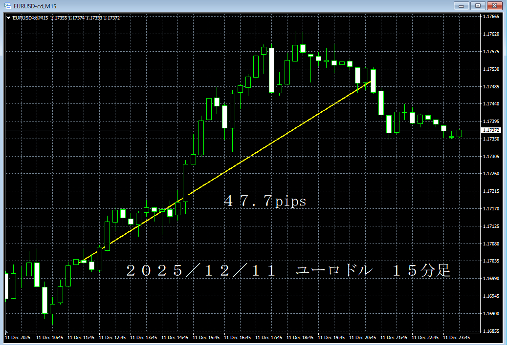This screenshot has height=345, width=507.
Task: Click price scale value 1.16900
Action: (x=491, y=314)
